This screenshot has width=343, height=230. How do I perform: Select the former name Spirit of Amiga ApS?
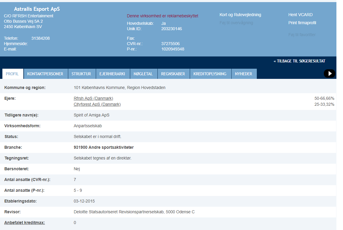92,115
